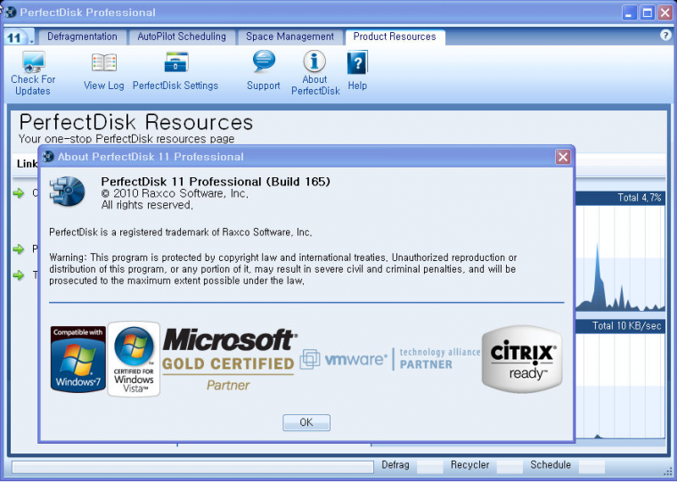The image size is (677, 482).
Task: Click the progress bar in the status bar
Action: tap(192, 466)
